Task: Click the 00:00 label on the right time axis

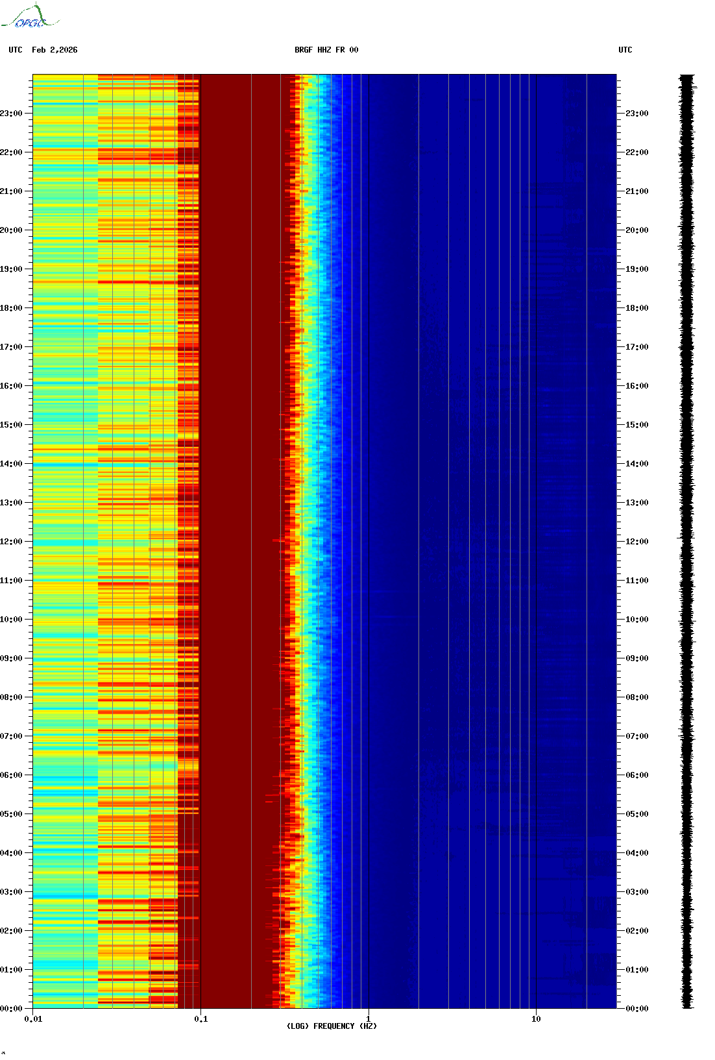Action: [636, 1009]
